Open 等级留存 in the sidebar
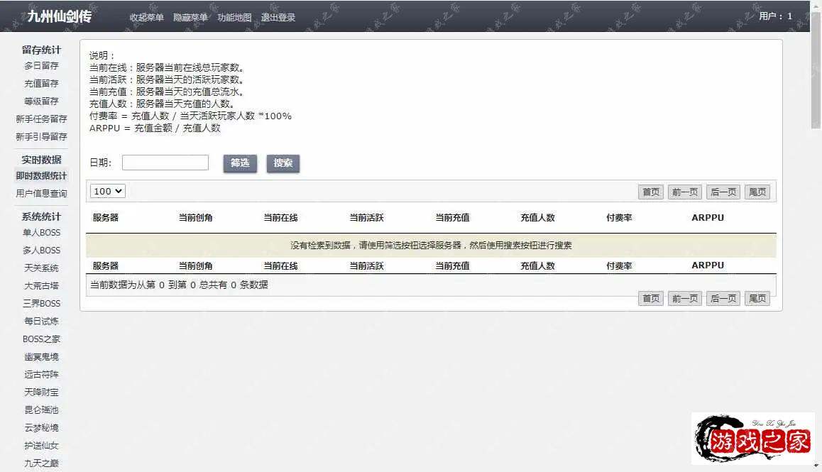 (x=41, y=101)
